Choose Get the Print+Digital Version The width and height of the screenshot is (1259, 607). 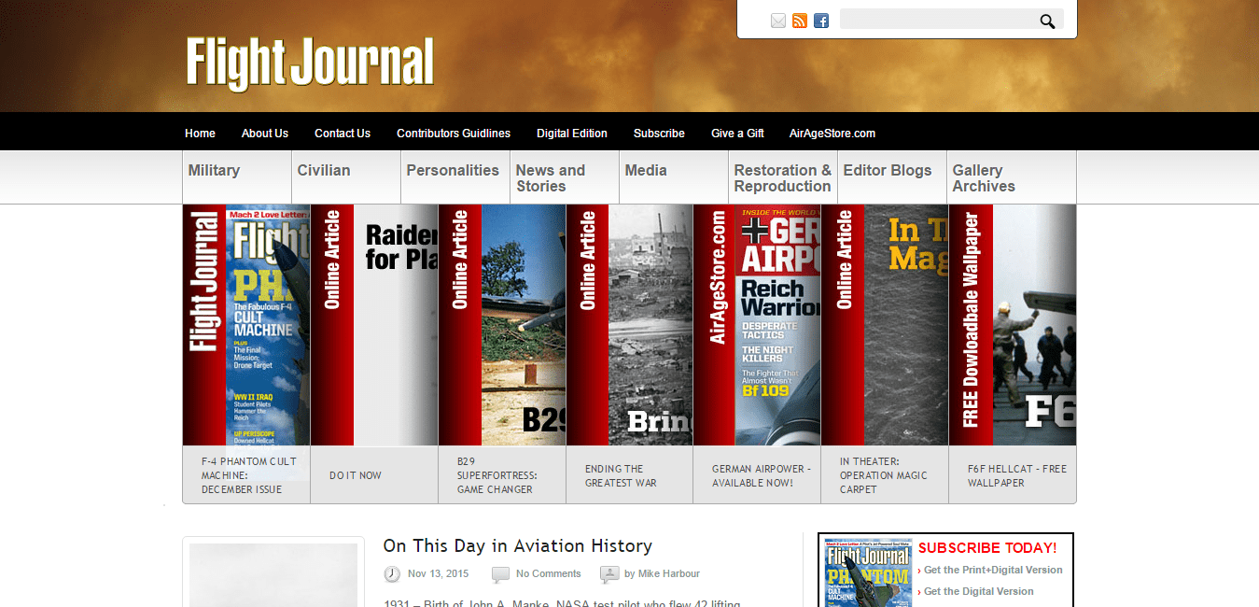coord(993,570)
